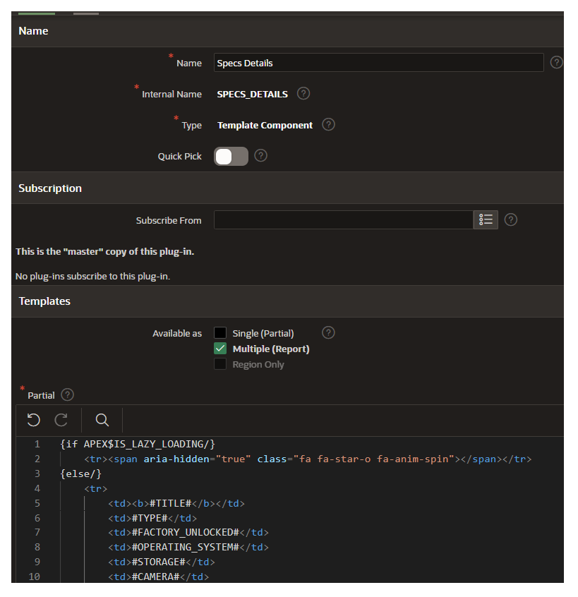Place cursor on the {else/} line
This screenshot has width=578, height=597.
click(80, 474)
